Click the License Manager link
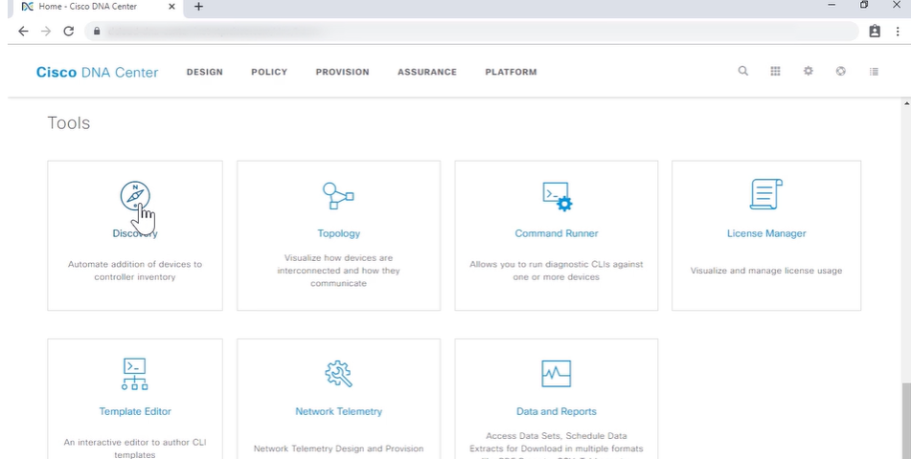Viewport: 911px width, 459px height. [x=766, y=233]
